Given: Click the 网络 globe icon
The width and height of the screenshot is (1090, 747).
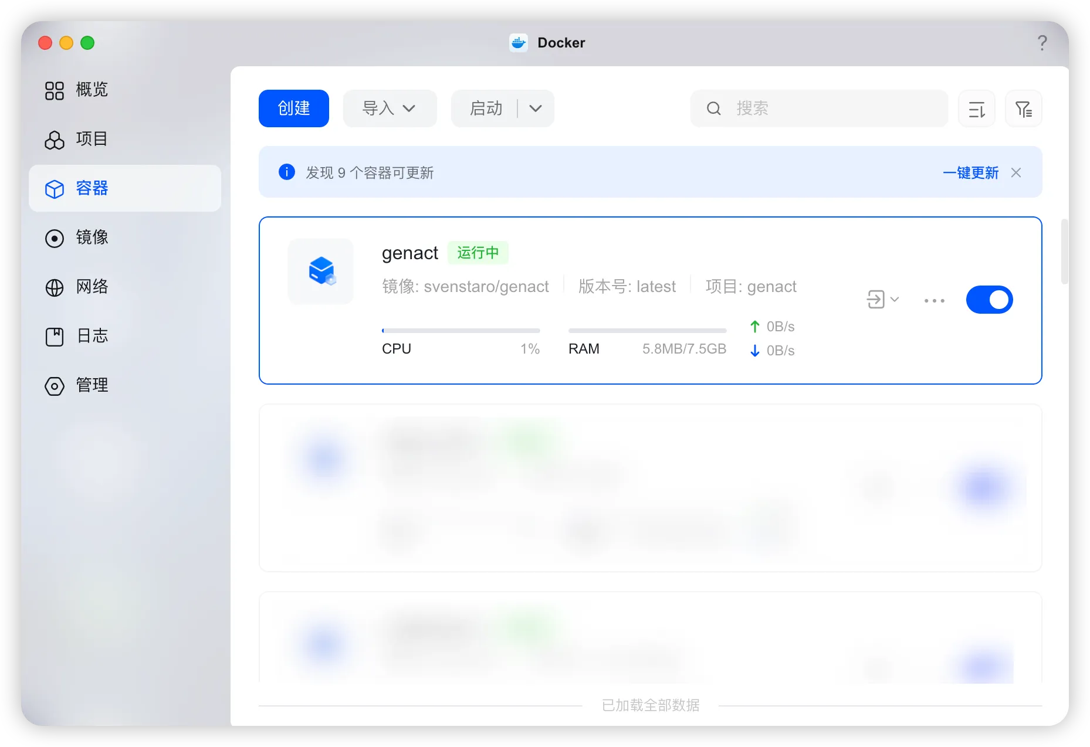Looking at the screenshot, I should pos(55,287).
